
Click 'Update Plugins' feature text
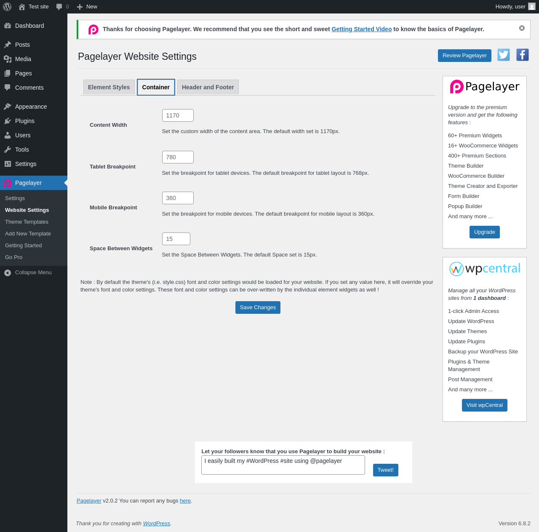tap(467, 342)
